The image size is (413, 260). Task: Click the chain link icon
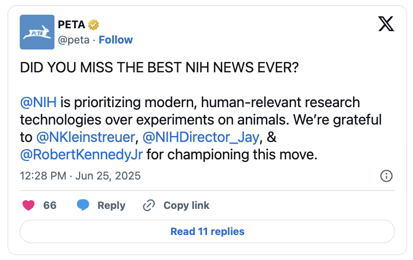point(149,205)
